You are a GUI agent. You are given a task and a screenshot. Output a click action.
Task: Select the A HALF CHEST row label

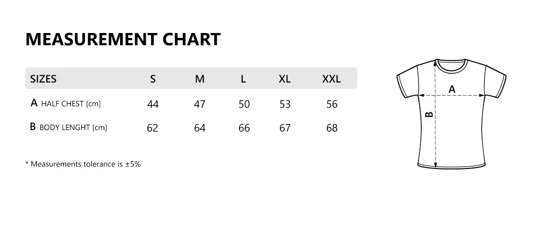pyautogui.click(x=66, y=103)
